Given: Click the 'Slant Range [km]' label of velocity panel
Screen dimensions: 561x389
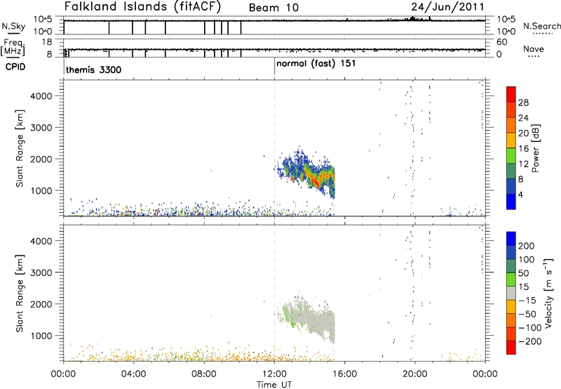Looking at the screenshot, I should [20, 294].
